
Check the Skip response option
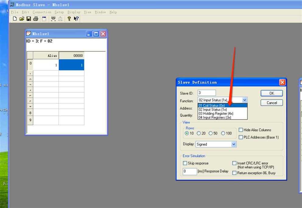[x=185, y=163]
